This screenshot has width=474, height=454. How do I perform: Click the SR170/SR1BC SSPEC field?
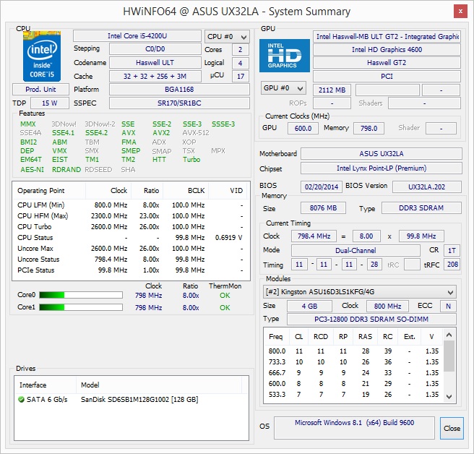coord(179,103)
